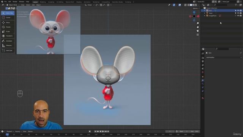Click the timeline current frame playhead

pyautogui.click(x=7, y=134)
